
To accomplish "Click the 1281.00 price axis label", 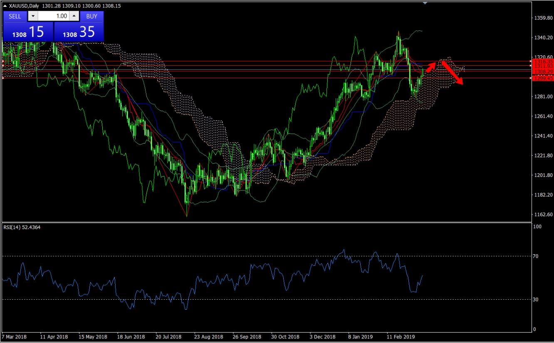I will tap(543, 97).
